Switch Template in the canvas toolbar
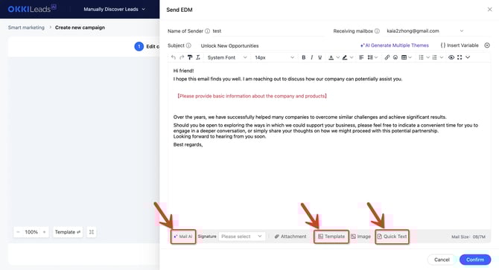Screen dimensions: 499x270 coord(68,232)
